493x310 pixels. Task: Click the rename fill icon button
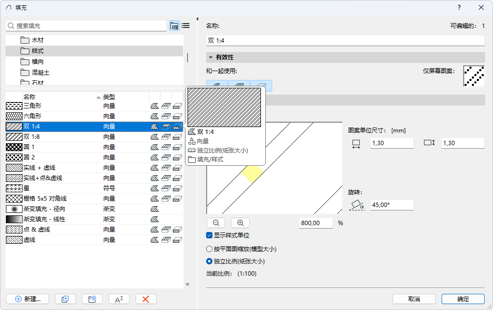[119, 299]
